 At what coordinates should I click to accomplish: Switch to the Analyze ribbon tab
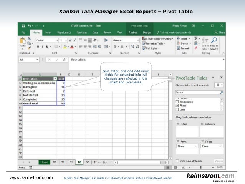[x=133, y=33]
